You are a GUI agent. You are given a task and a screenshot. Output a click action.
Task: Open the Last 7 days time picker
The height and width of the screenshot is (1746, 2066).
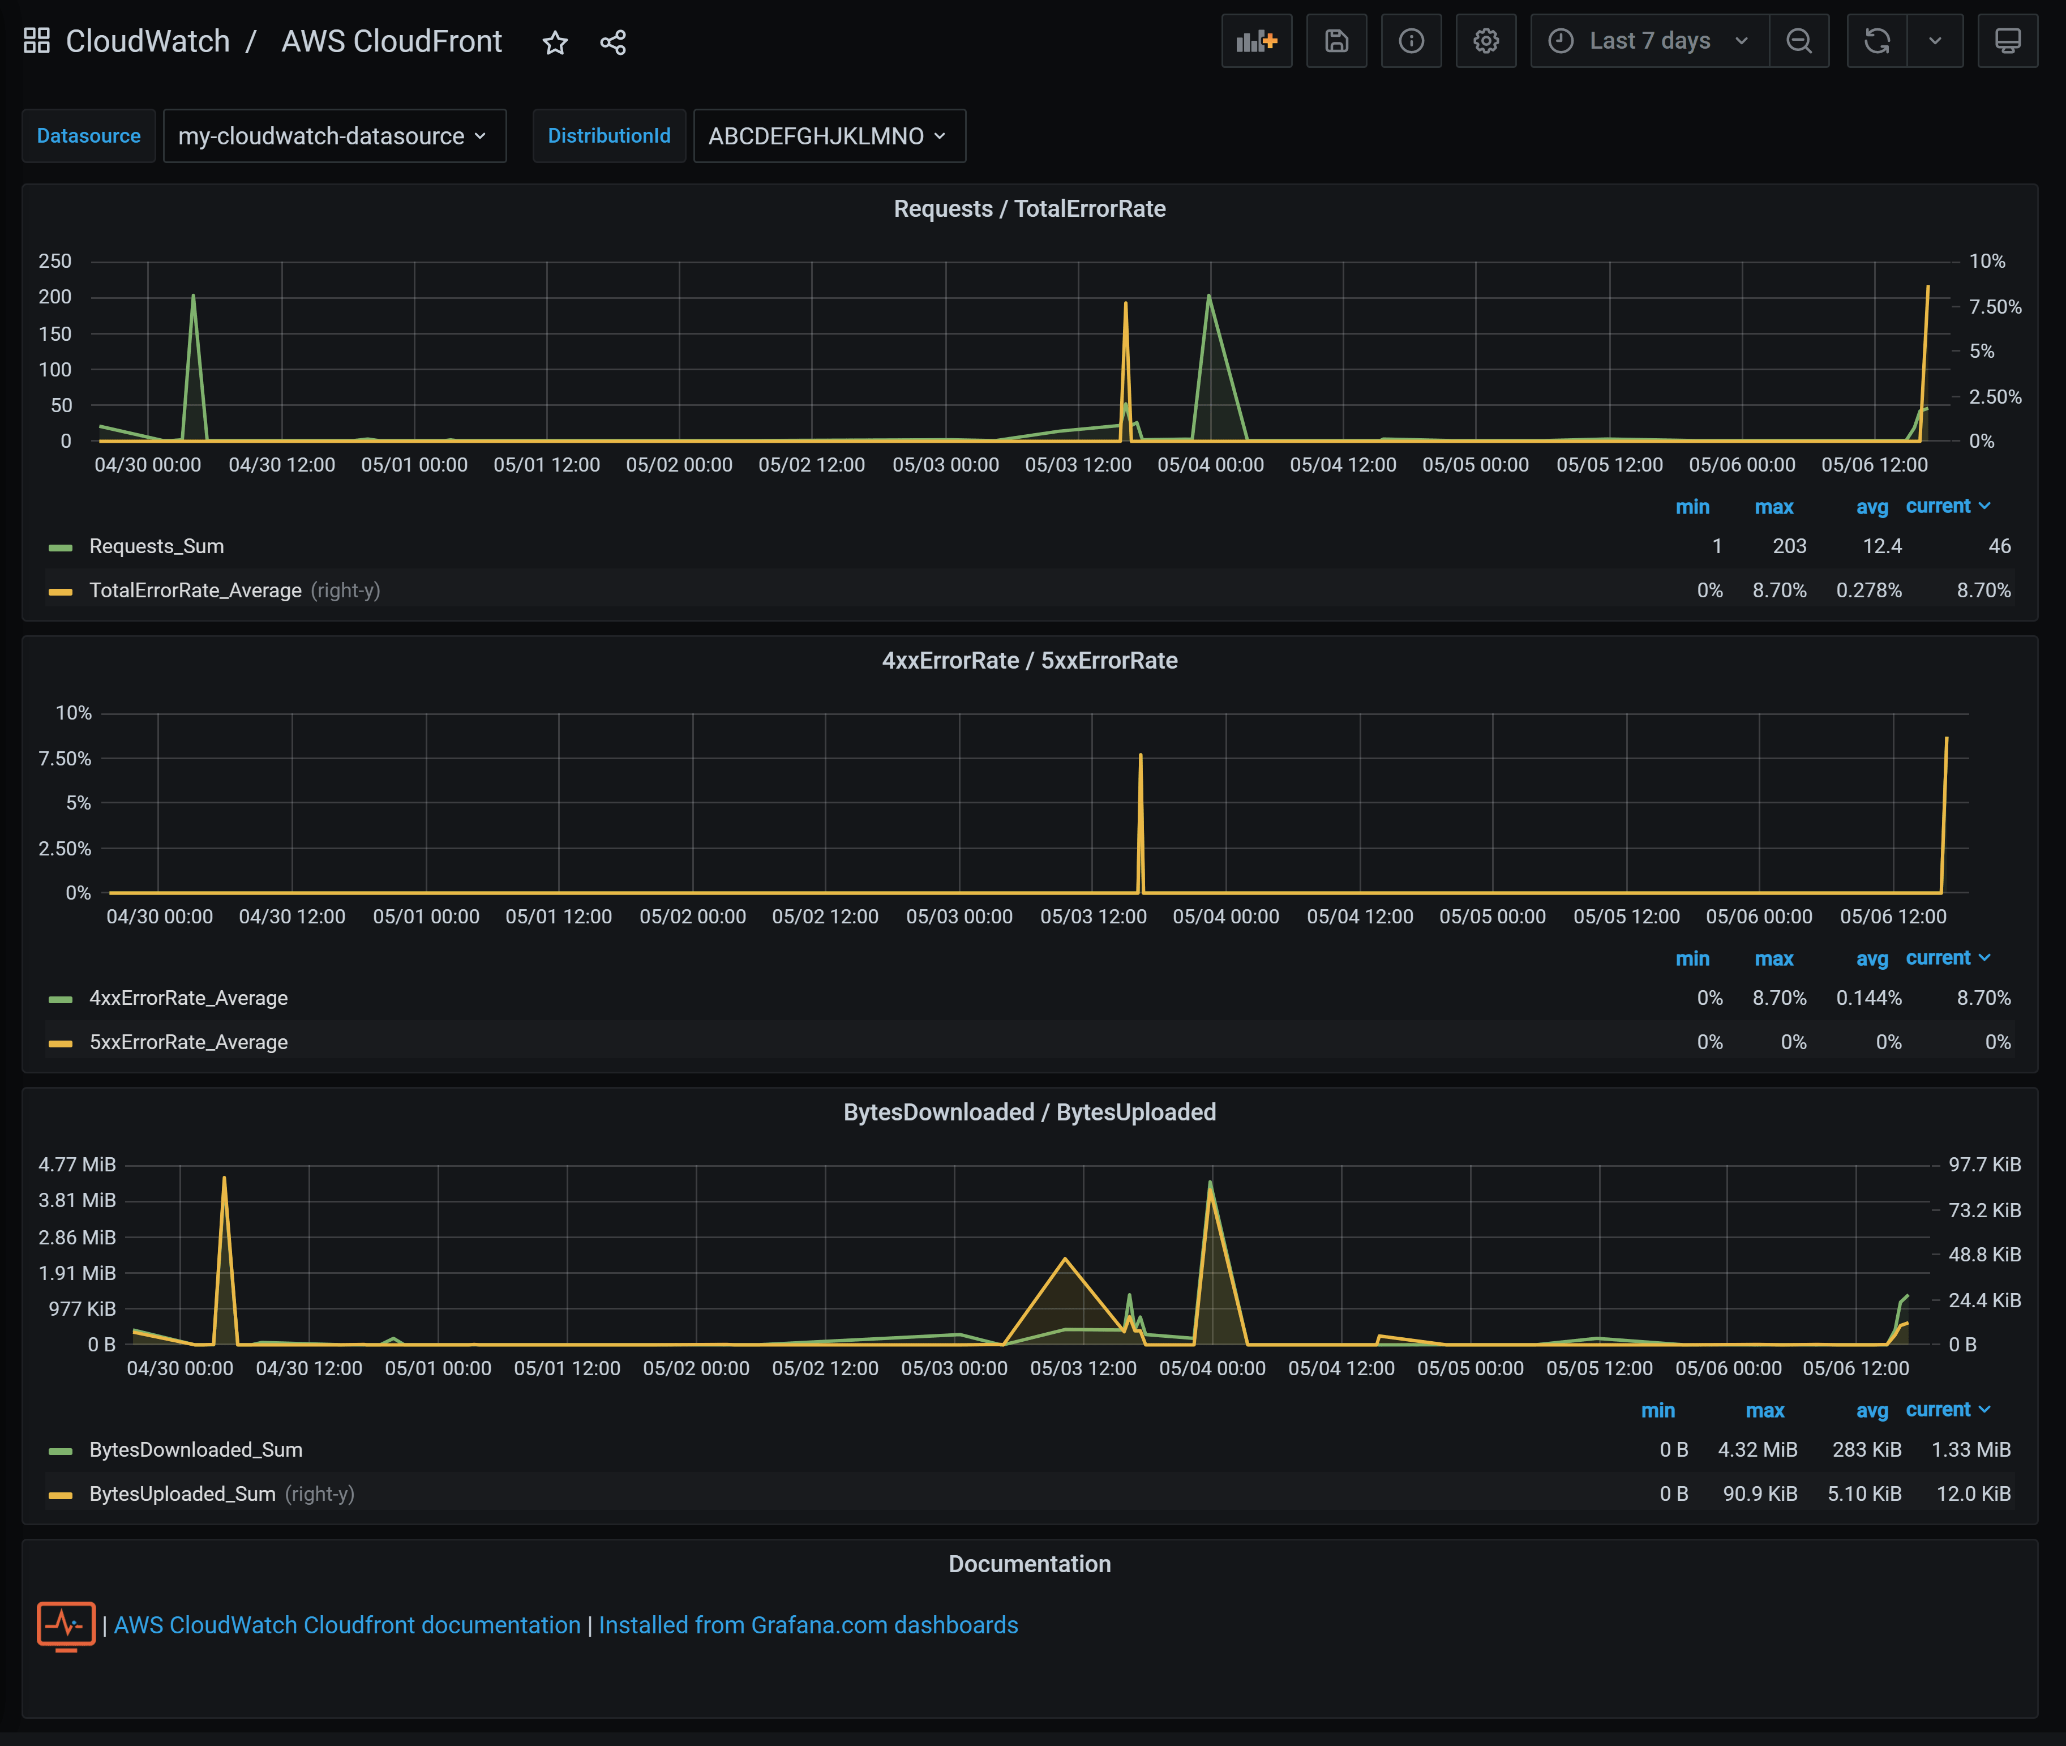tap(1649, 41)
